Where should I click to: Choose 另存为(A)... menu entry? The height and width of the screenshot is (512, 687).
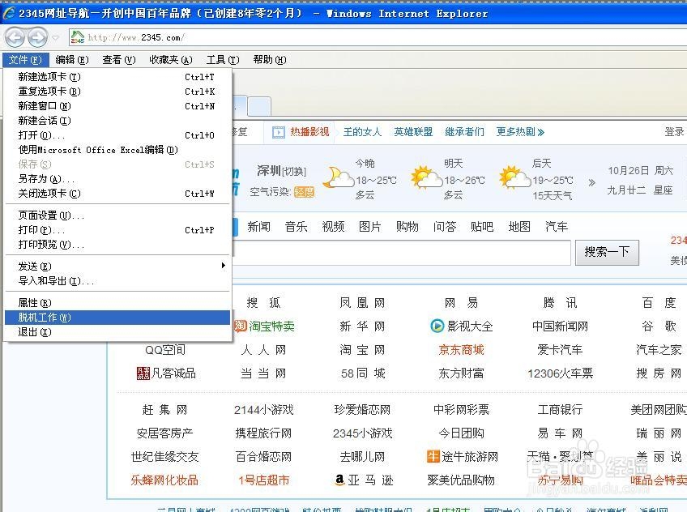click(117, 179)
